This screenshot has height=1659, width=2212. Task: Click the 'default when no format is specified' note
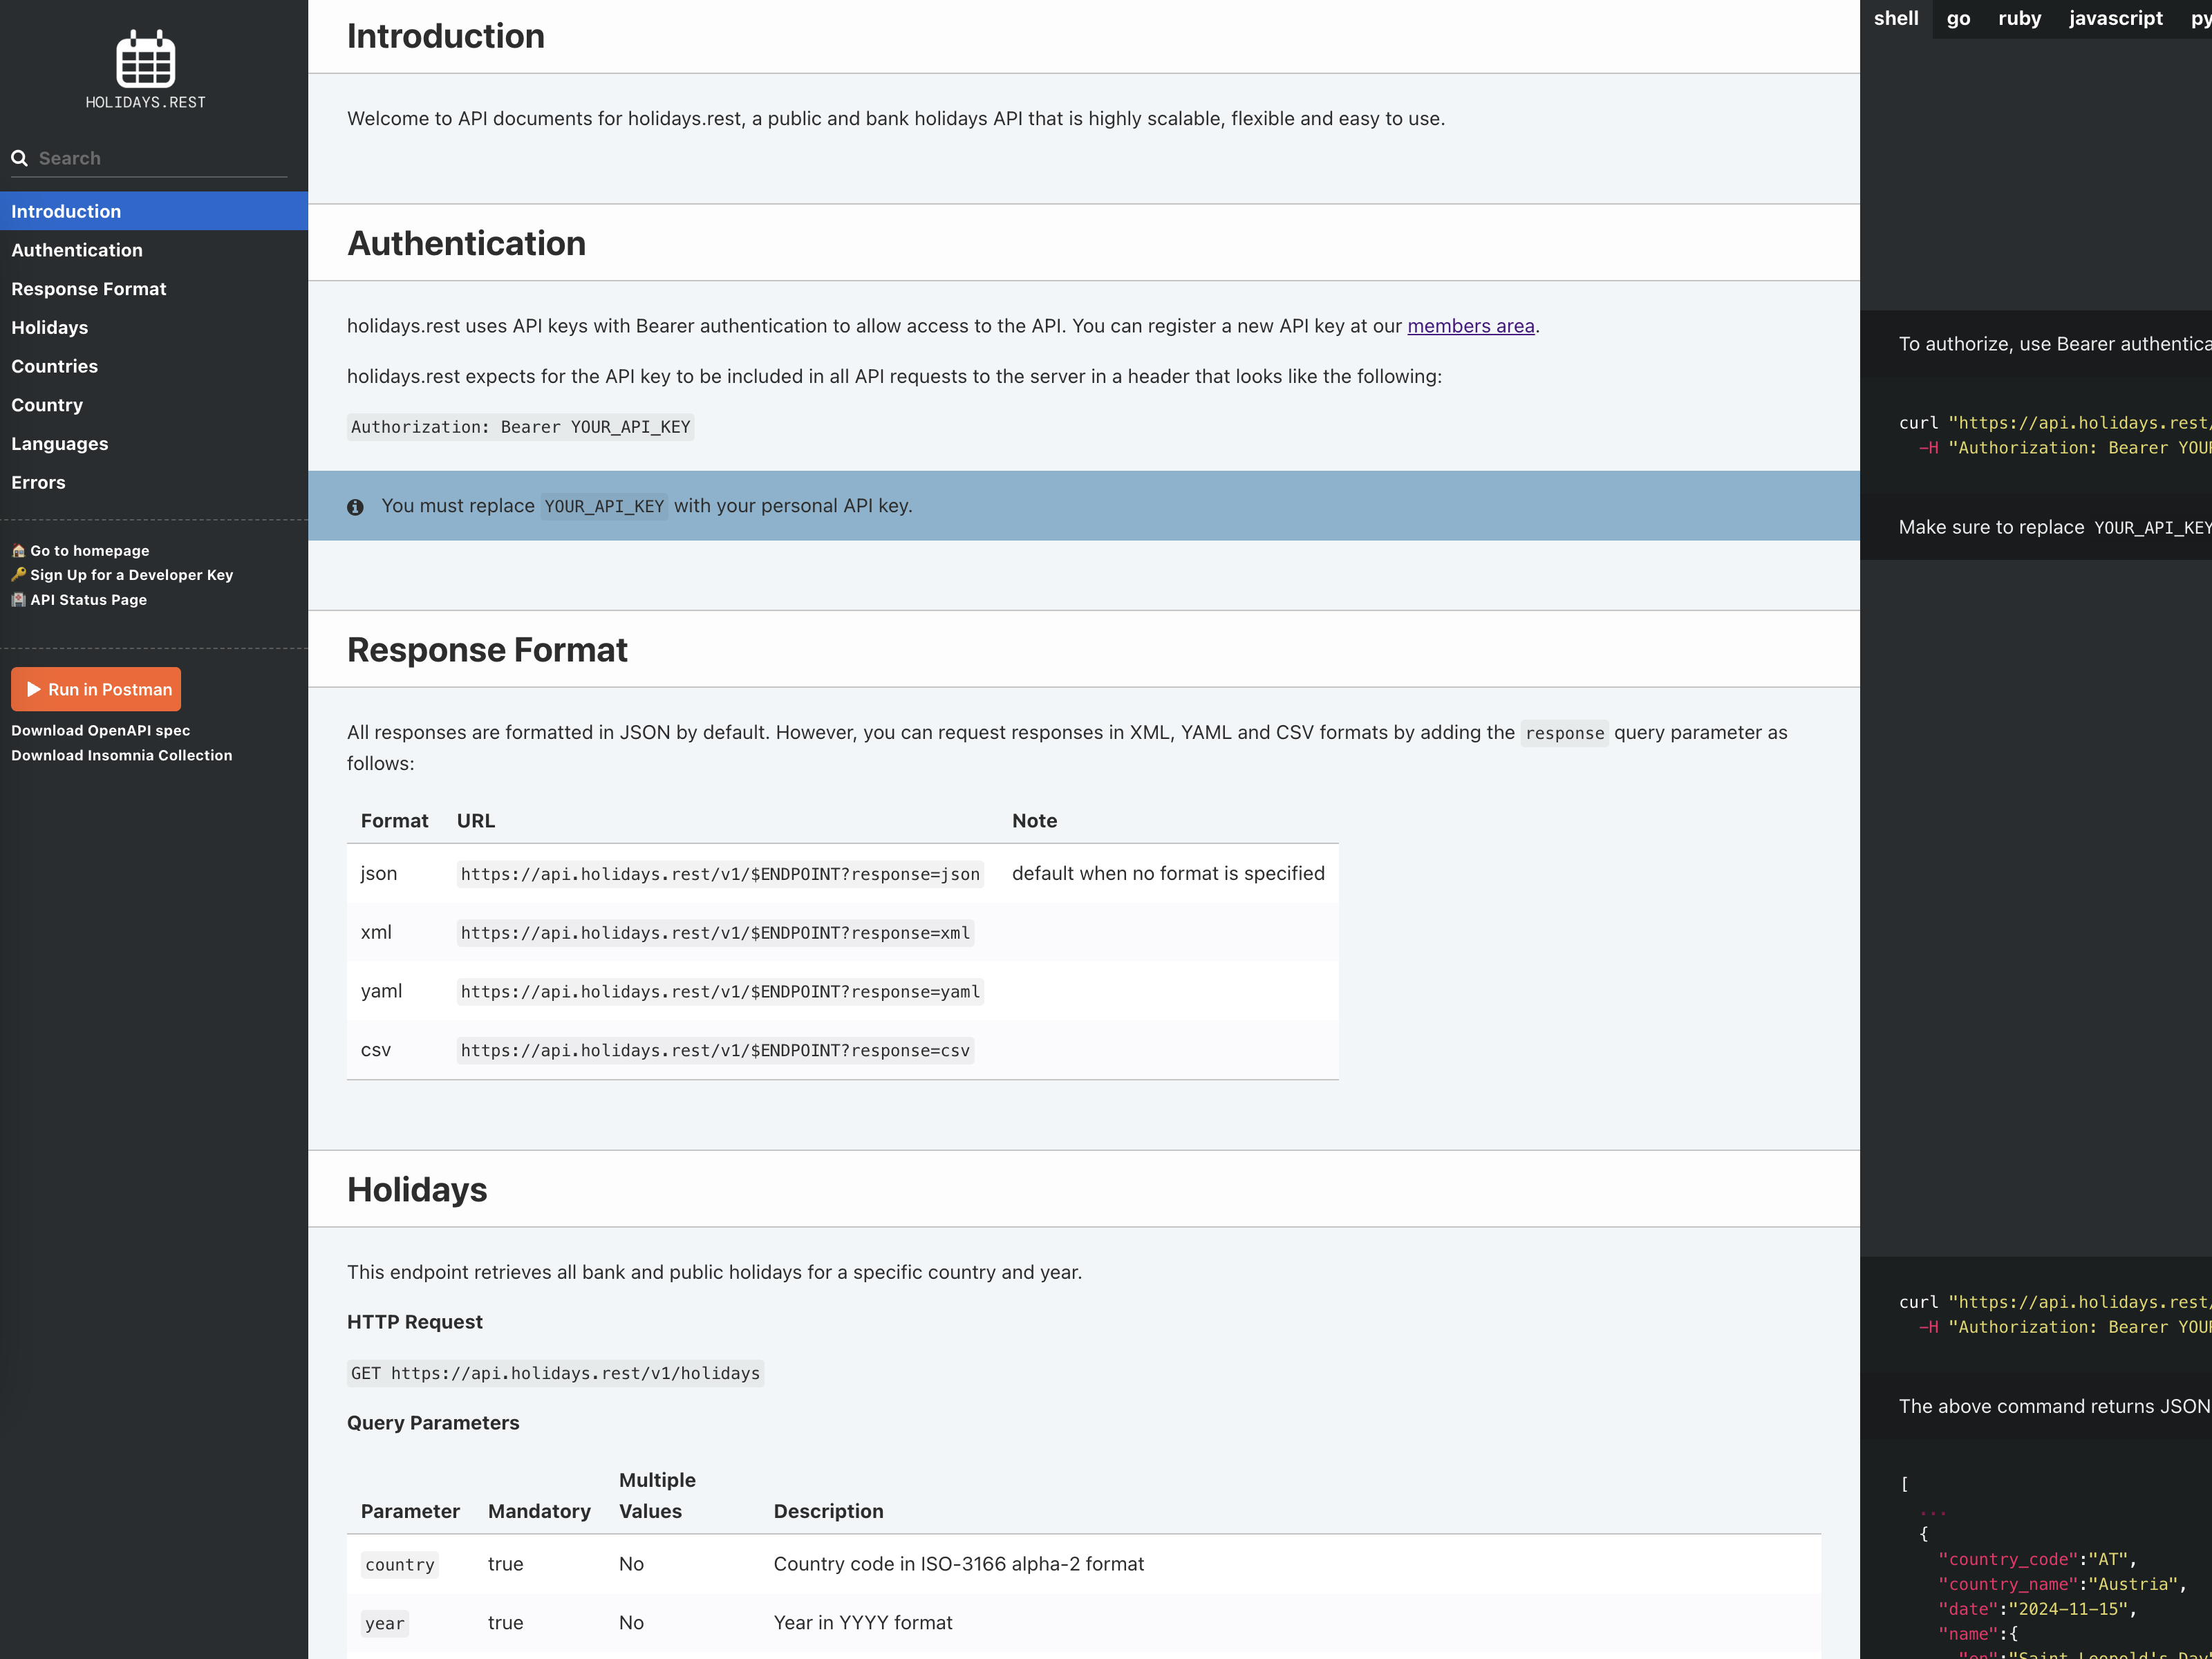click(1168, 874)
